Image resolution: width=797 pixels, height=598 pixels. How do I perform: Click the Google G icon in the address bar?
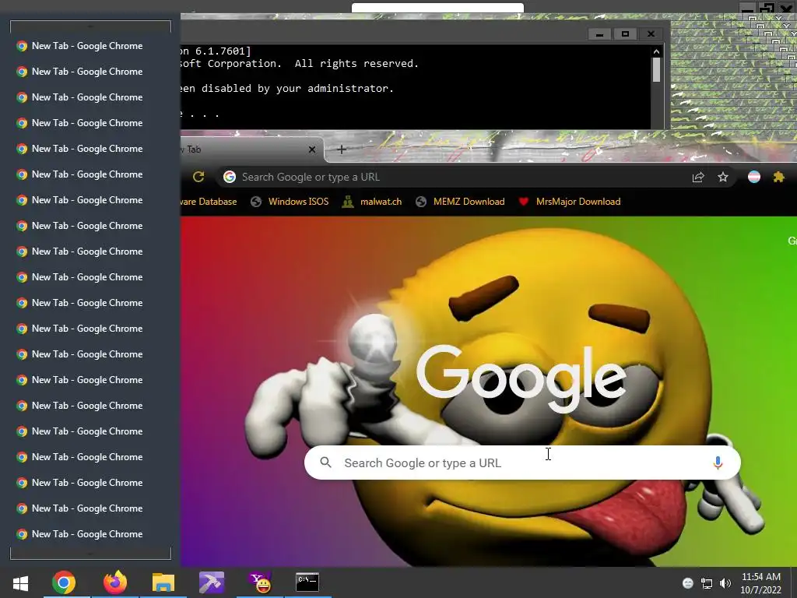point(230,177)
